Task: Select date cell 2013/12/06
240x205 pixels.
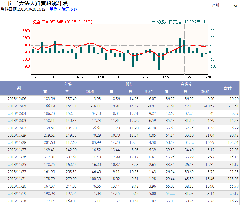Action: [17, 99]
